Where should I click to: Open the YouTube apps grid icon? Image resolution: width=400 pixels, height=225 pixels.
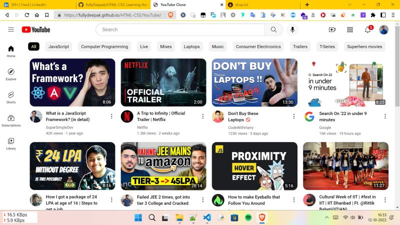pyautogui.click(x=349, y=30)
